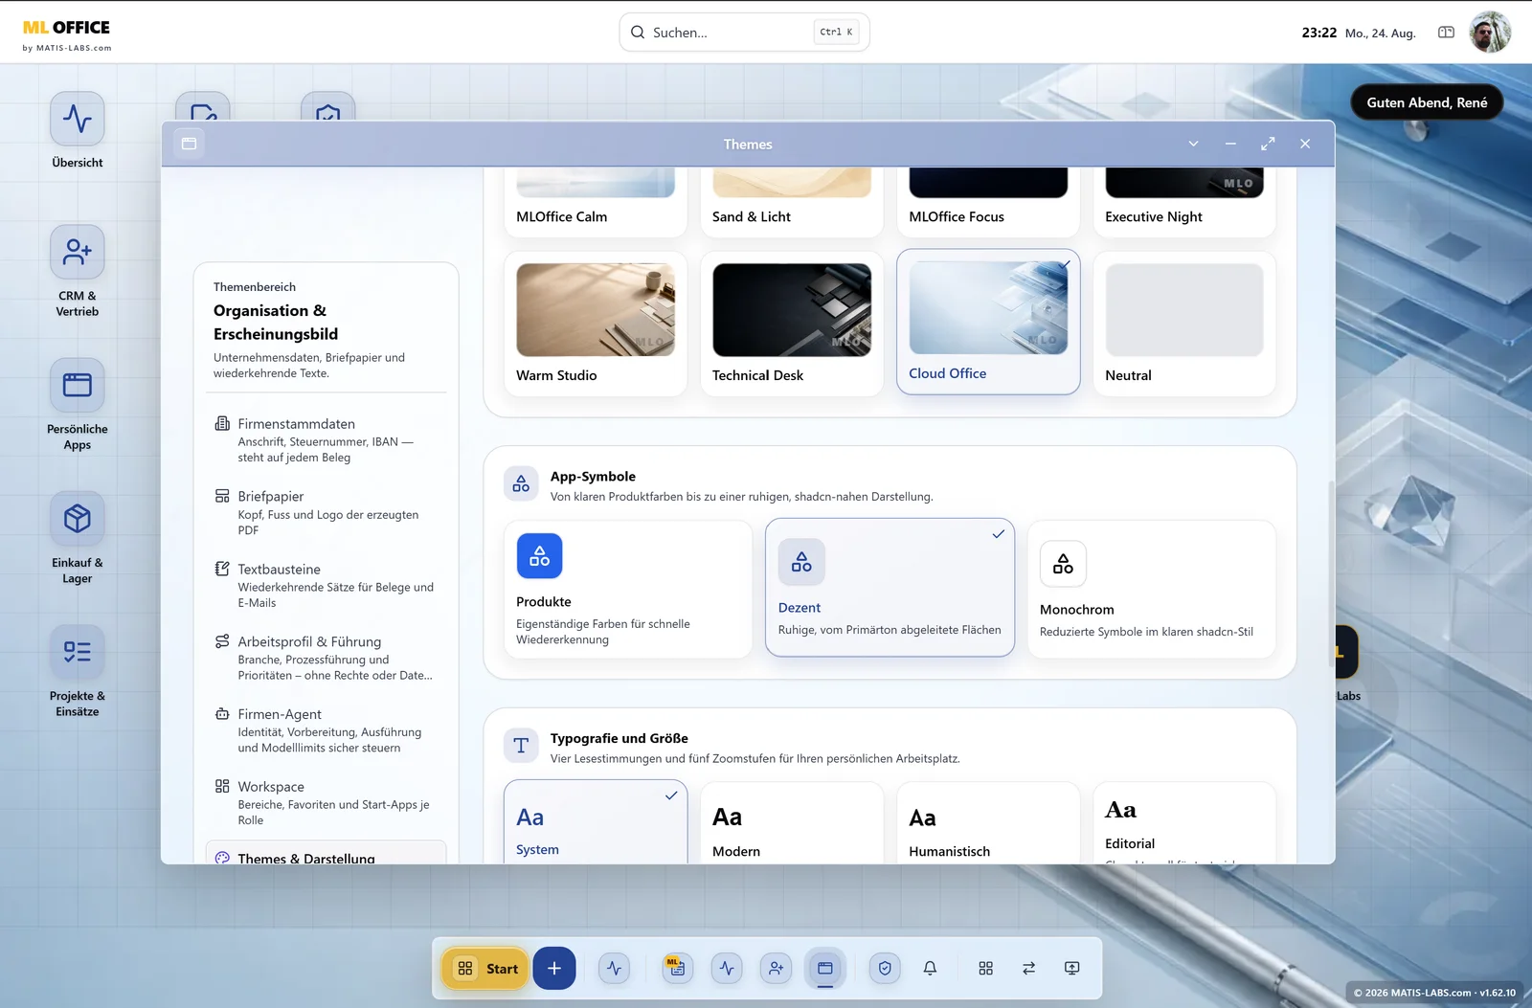This screenshot has width=1532, height=1008.
Task: Open the activity icon right after the plus button
Action: [615, 968]
